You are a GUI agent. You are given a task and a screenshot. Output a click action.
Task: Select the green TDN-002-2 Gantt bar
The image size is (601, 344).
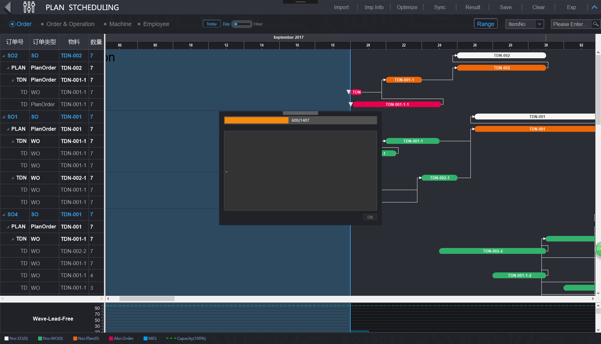click(492, 251)
